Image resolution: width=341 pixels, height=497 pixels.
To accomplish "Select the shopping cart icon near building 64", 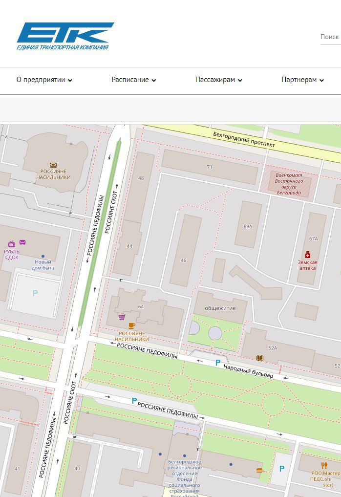I will 122,317.
